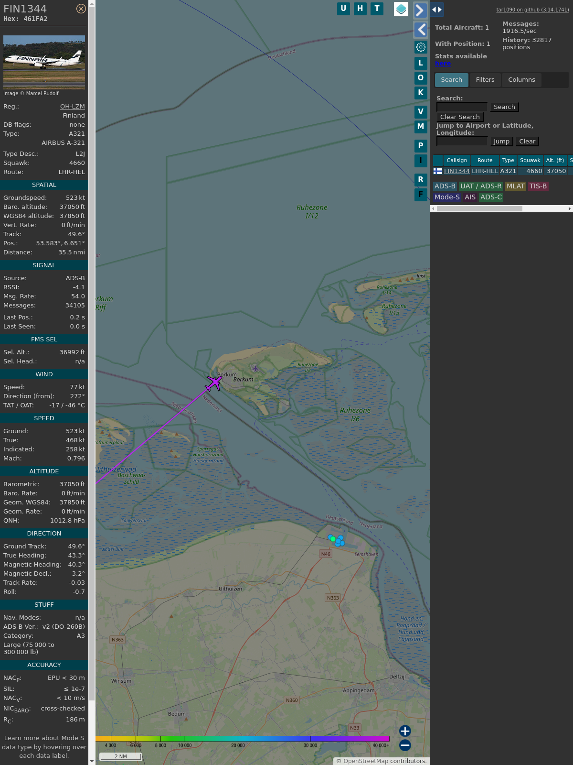Open the Finnair aircraft photo
The width and height of the screenshot is (573, 765).
(x=44, y=62)
